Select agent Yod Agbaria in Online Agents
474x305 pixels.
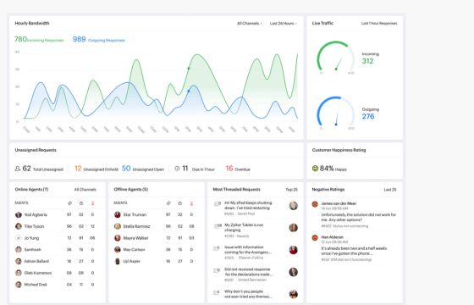(x=36, y=215)
